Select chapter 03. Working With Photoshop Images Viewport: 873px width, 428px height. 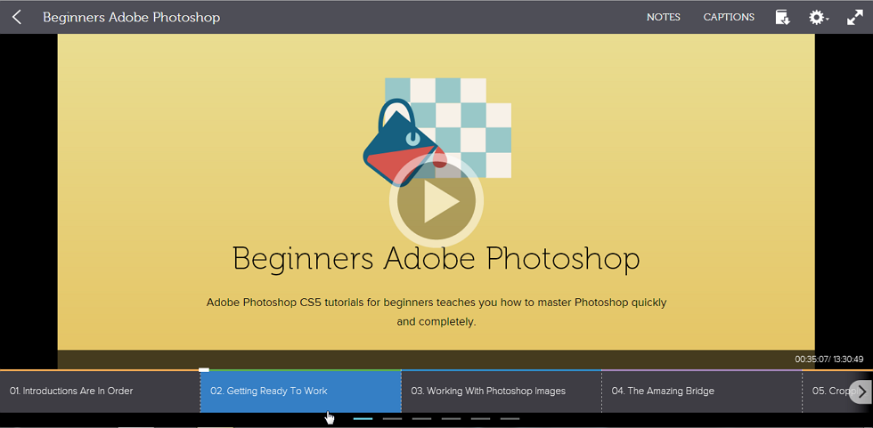pyautogui.click(x=501, y=392)
